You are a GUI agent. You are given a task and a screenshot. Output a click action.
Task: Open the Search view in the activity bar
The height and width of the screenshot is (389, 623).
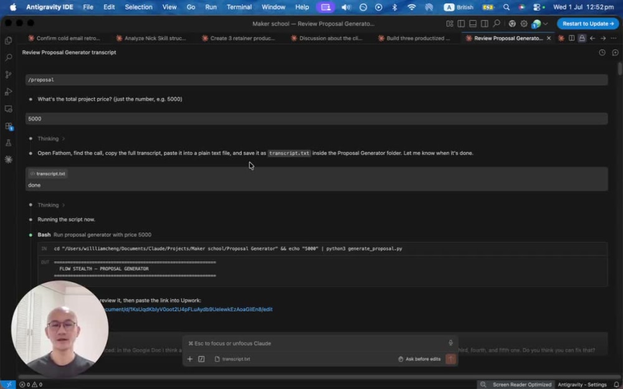coord(8,57)
